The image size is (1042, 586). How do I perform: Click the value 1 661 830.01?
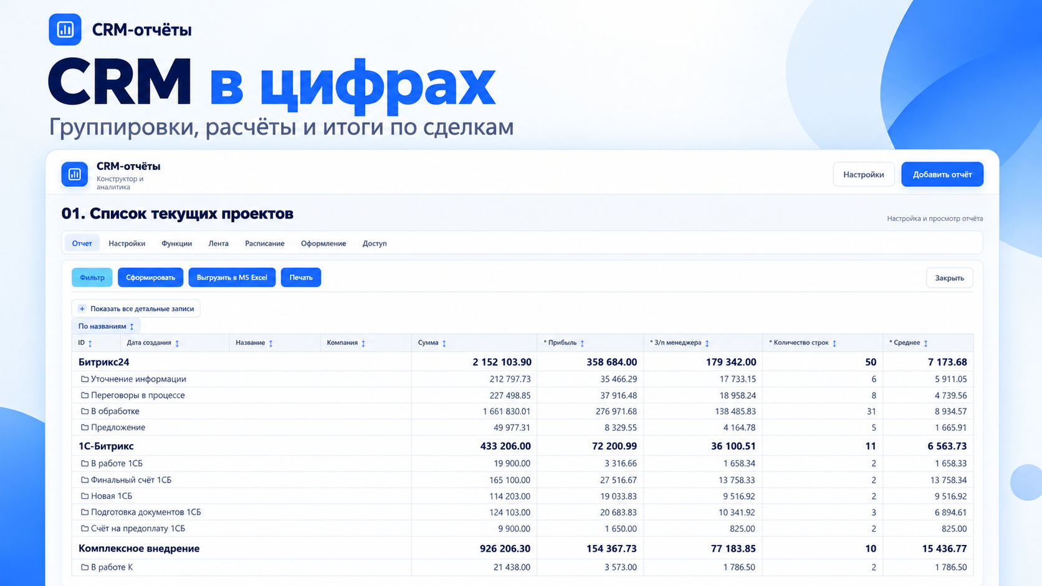[506, 411]
